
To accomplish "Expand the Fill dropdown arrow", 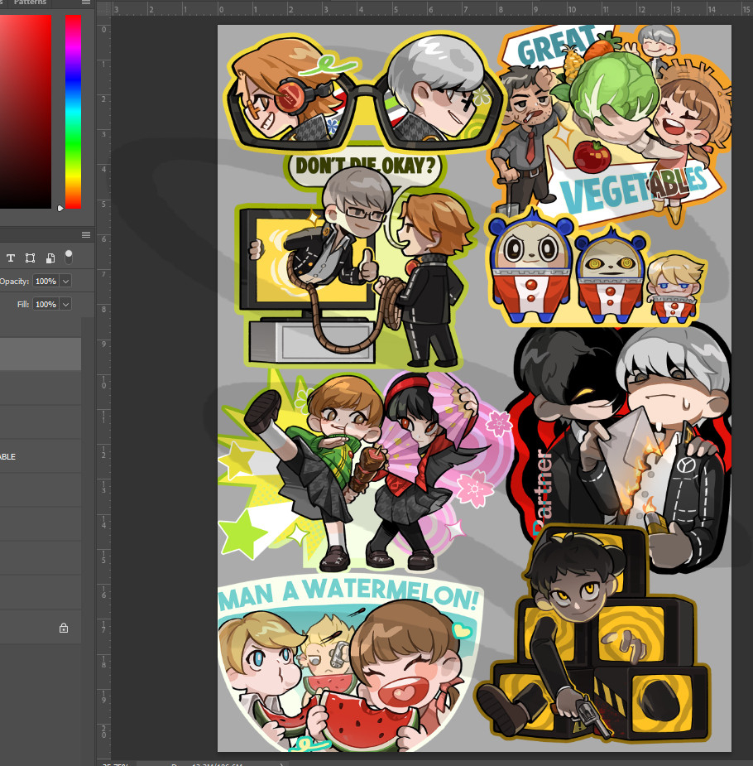I will pos(65,305).
